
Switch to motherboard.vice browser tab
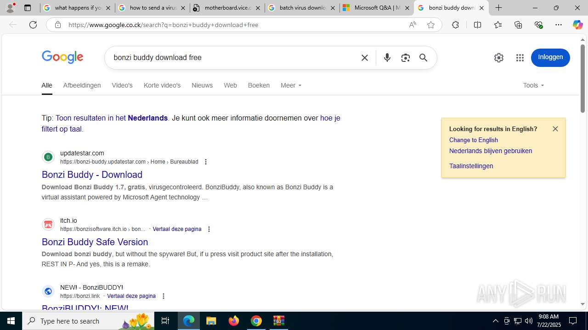(227, 8)
